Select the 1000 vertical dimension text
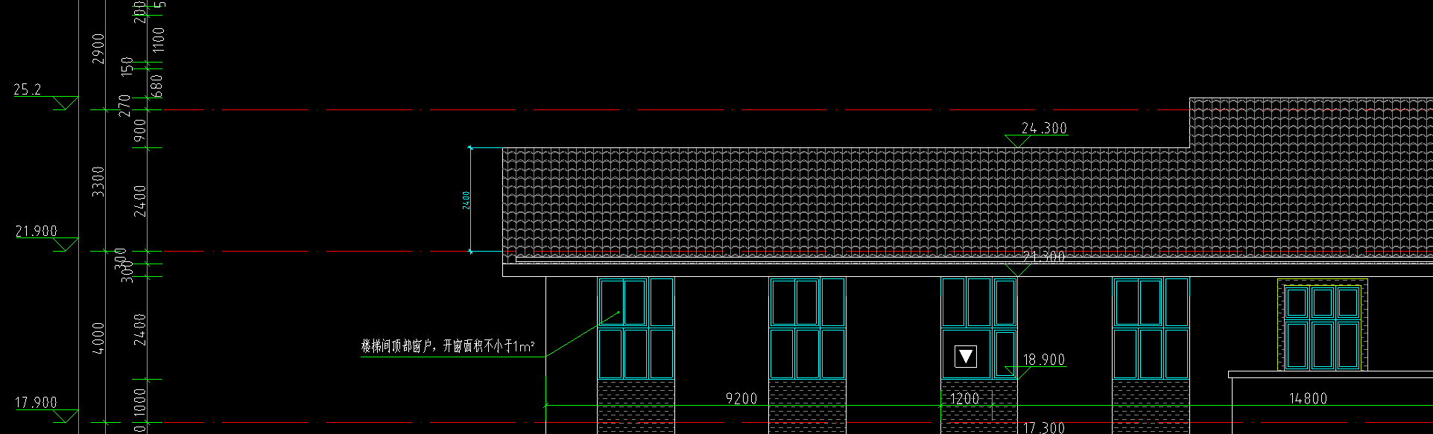Viewport: 1433px width, 434px height. [140, 403]
